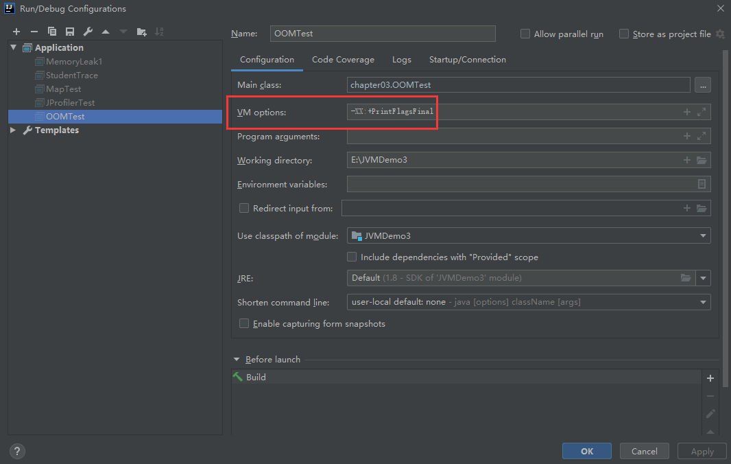The height and width of the screenshot is (464, 731).
Task: Move configuration down with arrow icon
Action: point(123,32)
